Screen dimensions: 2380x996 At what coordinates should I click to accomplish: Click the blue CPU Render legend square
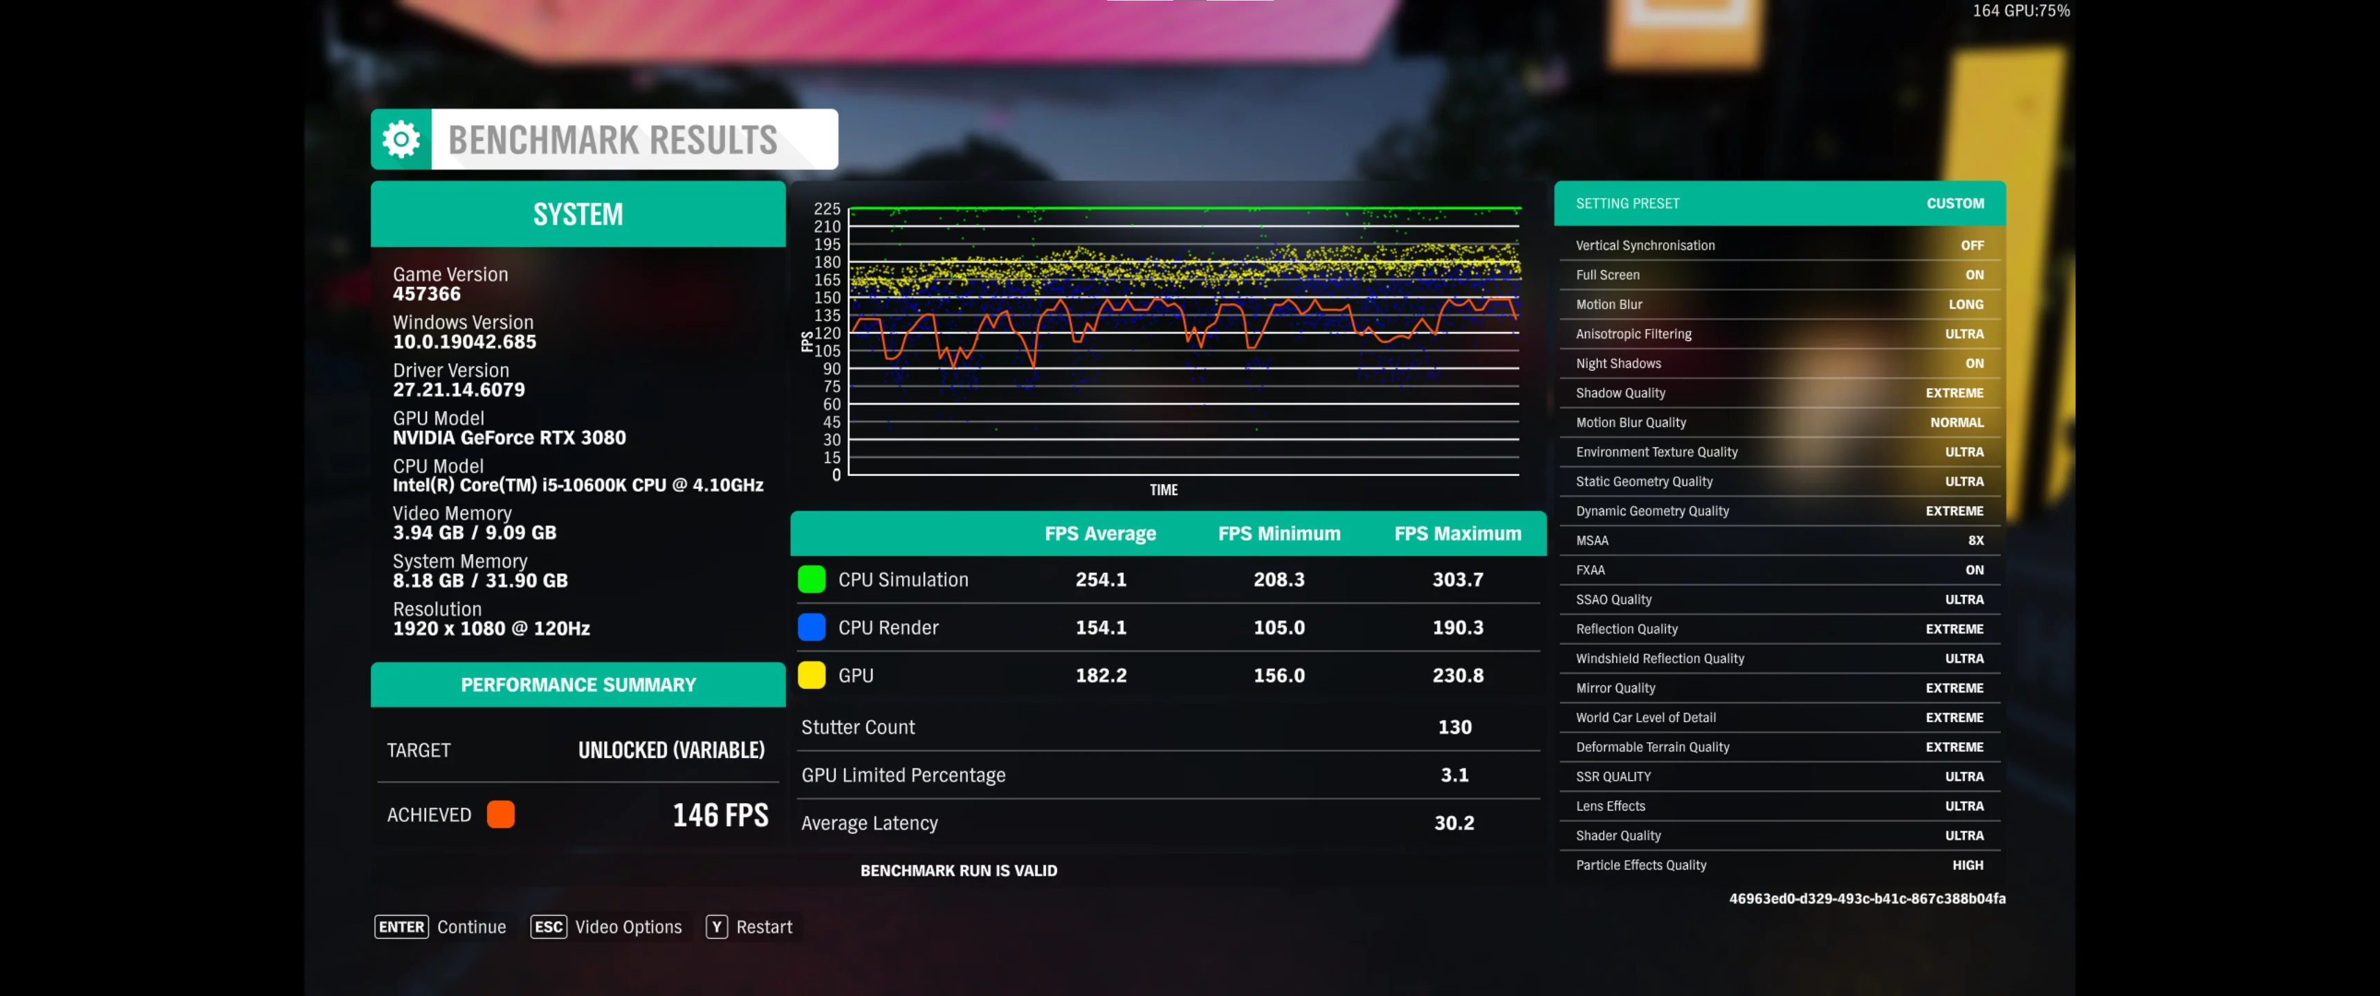pos(811,627)
